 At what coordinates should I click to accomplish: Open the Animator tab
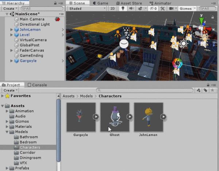point(160,3)
